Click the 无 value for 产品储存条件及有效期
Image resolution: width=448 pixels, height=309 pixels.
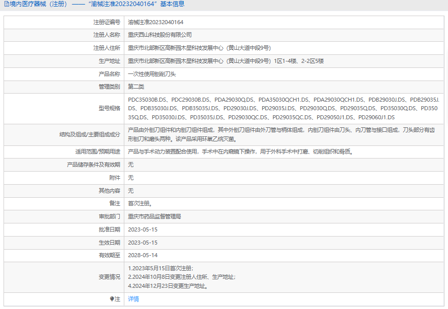[130, 165]
